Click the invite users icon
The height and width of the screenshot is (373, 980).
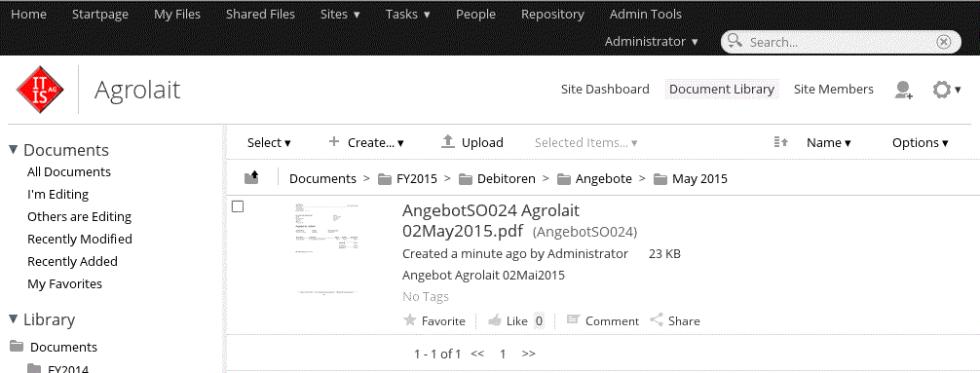pyautogui.click(x=903, y=90)
